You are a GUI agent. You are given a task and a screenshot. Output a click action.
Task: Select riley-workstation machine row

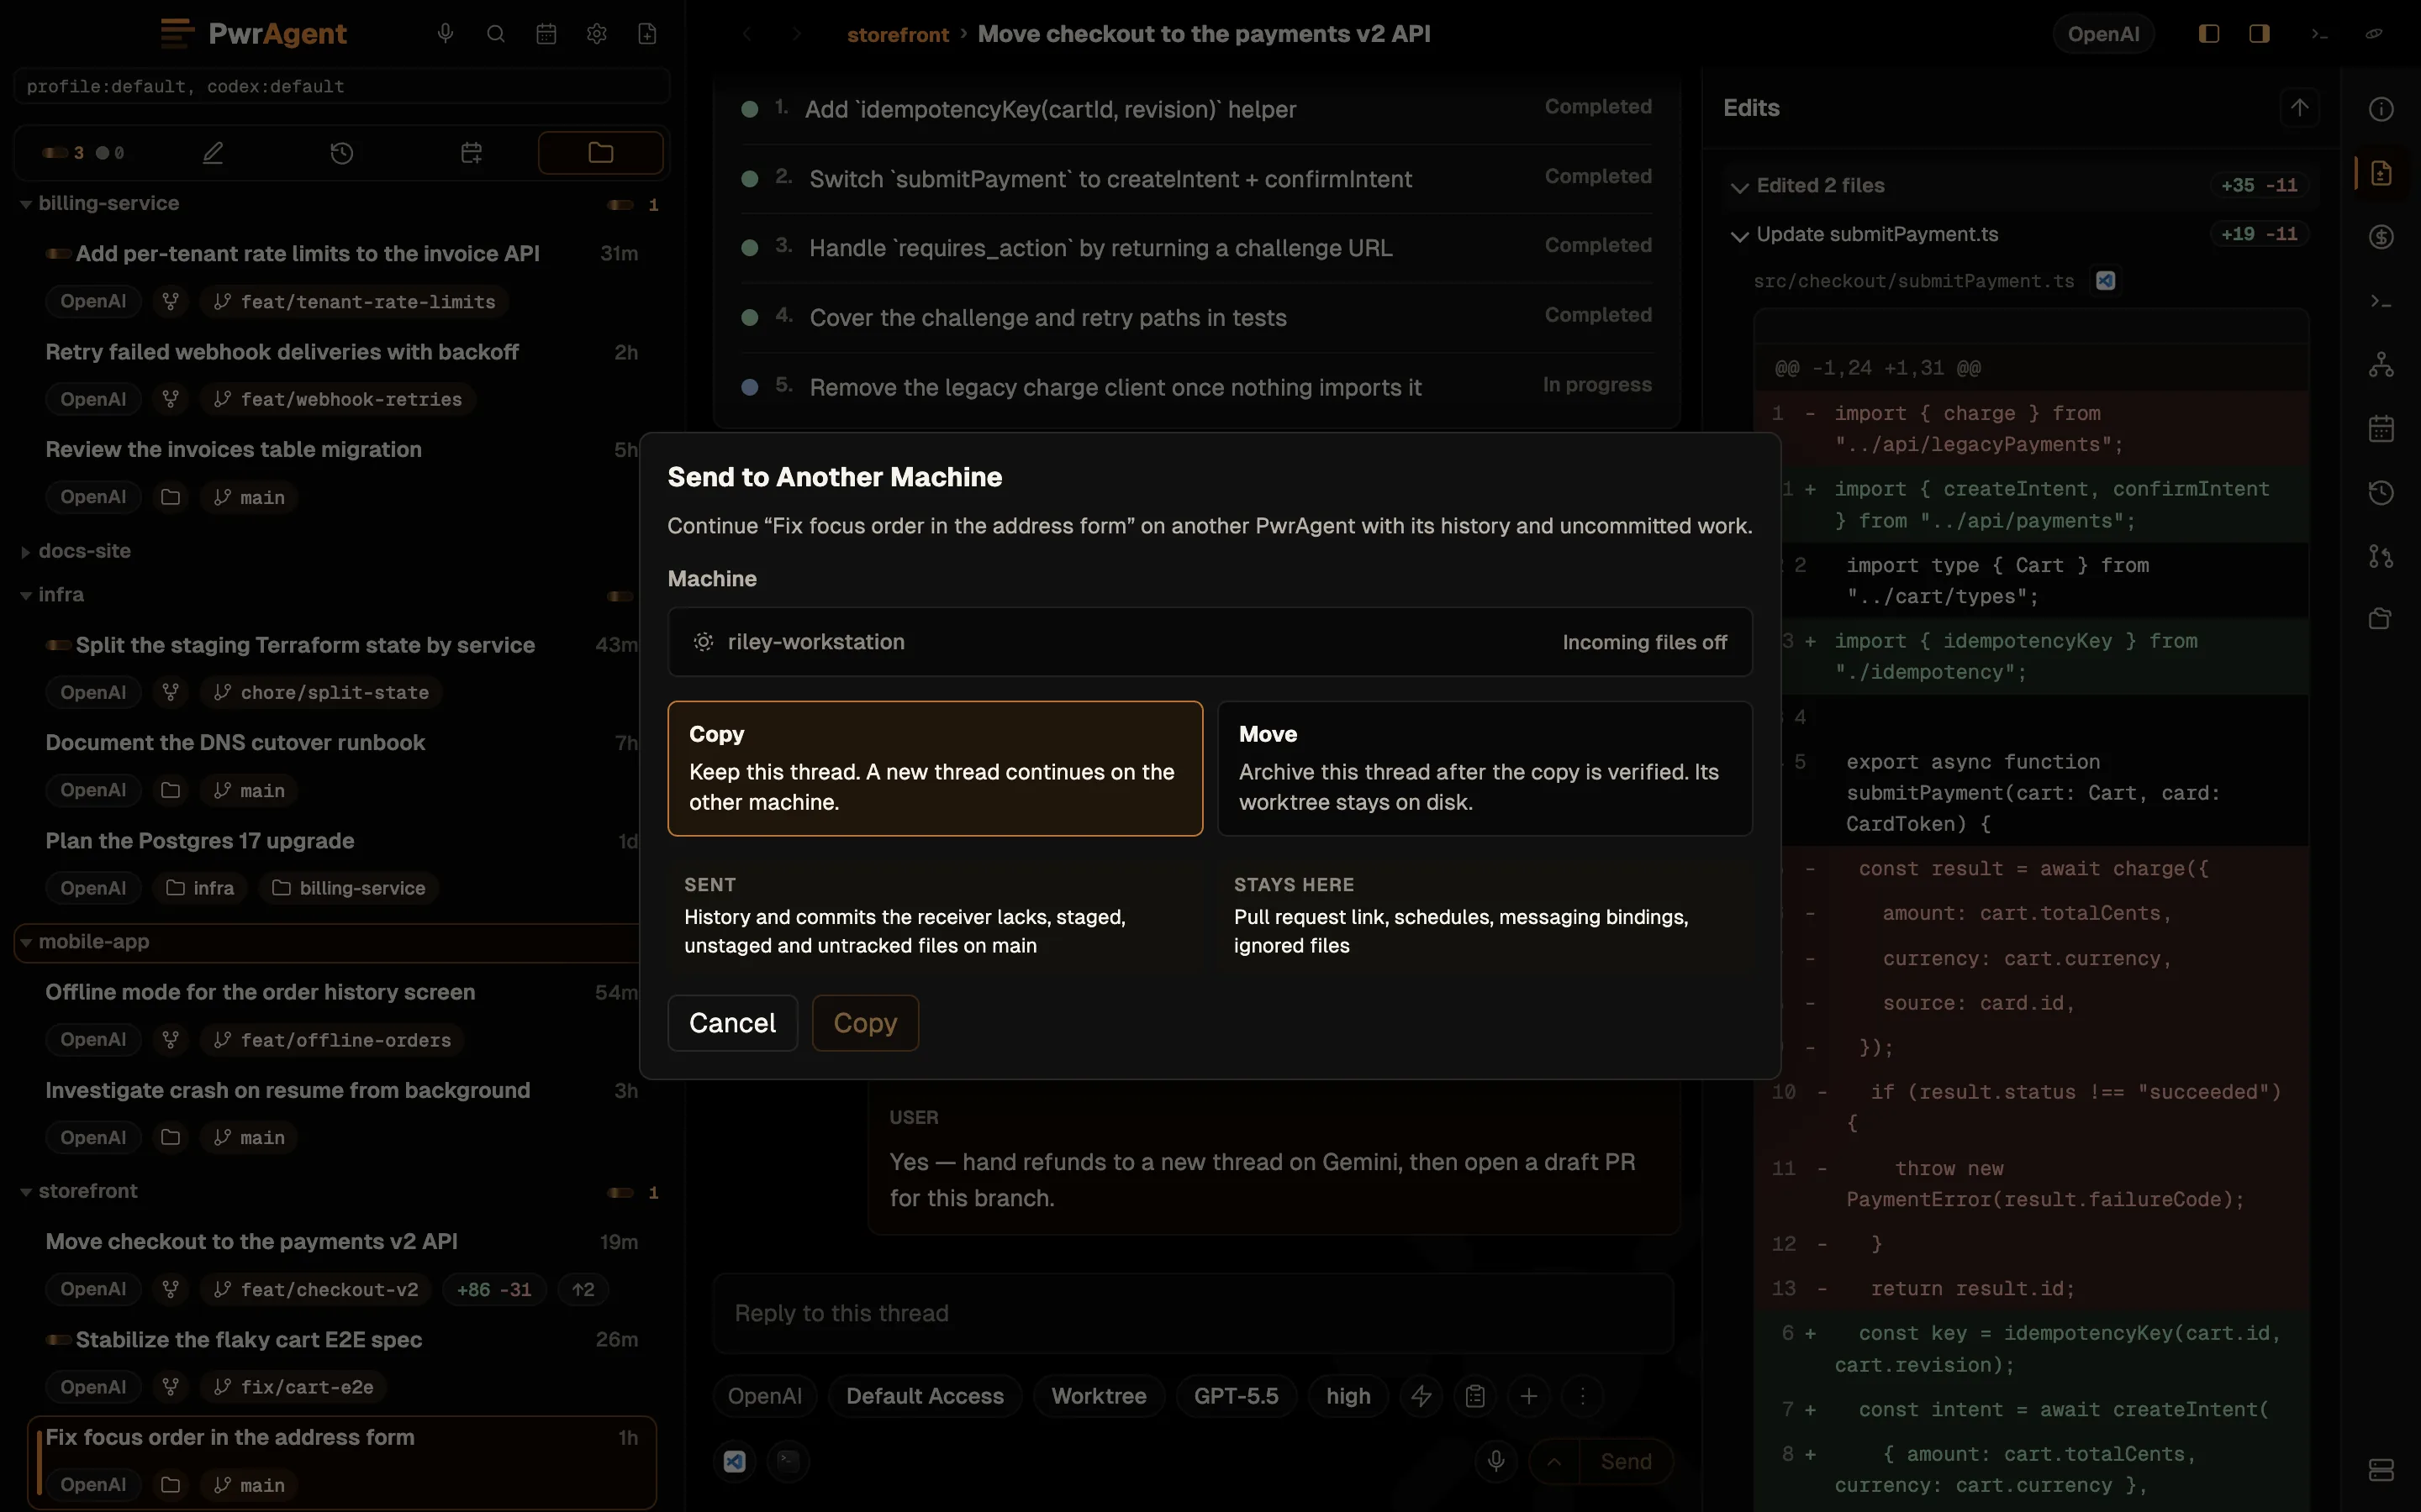click(1210, 642)
